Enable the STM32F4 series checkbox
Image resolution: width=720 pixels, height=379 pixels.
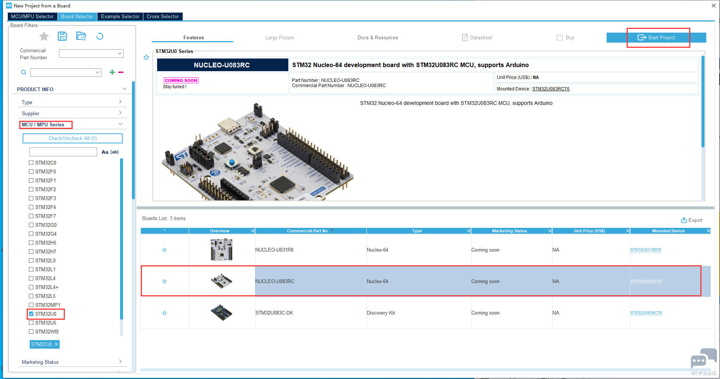tap(31, 207)
